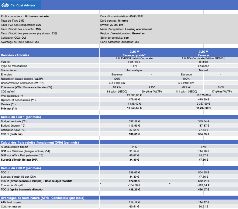This screenshot has height=209, width=238.
Task: Click the remise value 3 357,90 €
Action: point(204,104)
